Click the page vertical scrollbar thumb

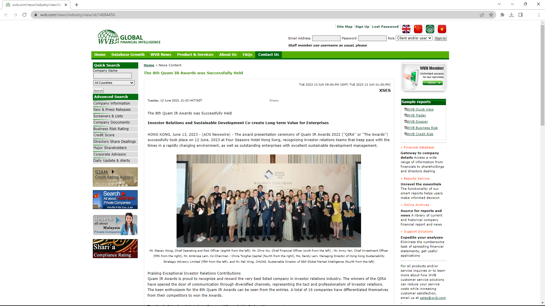point(542,75)
